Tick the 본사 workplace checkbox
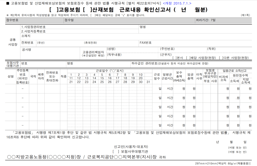The image size is (257, 166). coord(175,58)
